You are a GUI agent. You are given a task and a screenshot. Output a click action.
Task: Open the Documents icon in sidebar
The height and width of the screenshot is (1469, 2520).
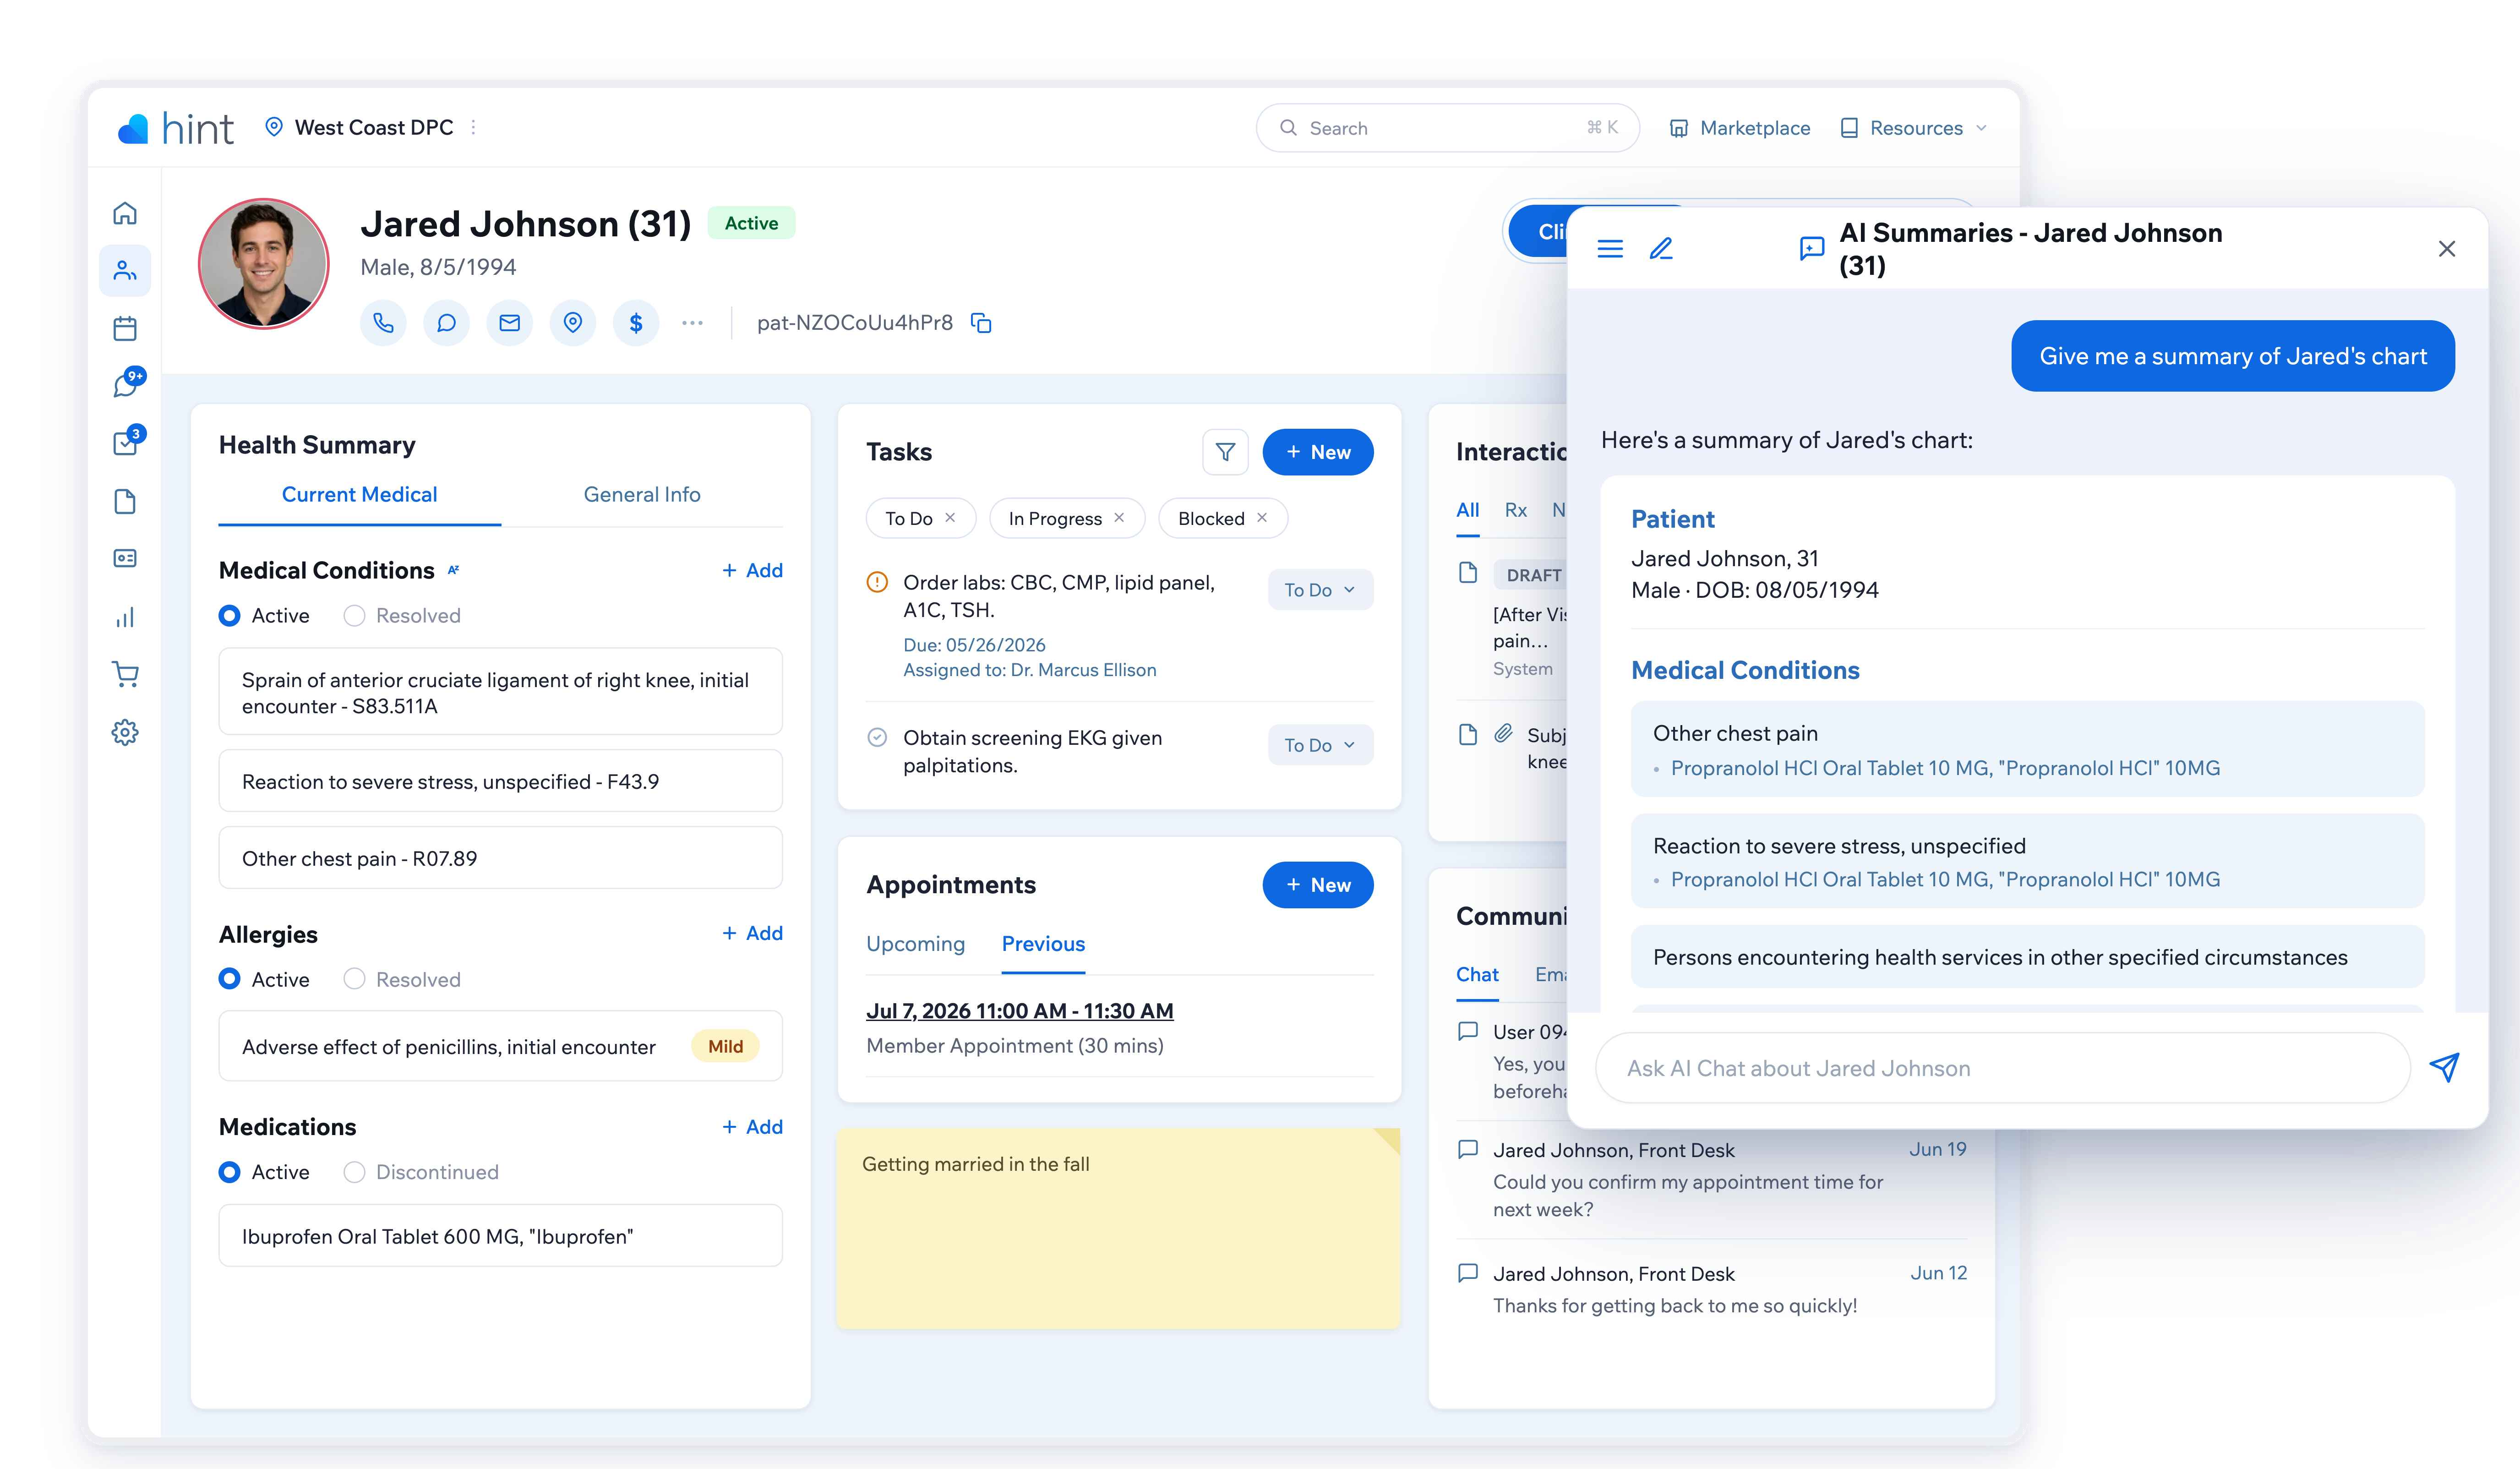(x=125, y=501)
